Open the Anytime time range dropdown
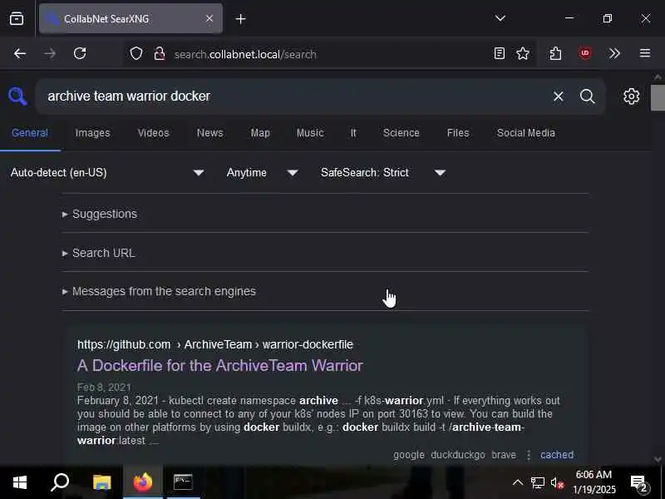This screenshot has height=499, width=665. 262,173
